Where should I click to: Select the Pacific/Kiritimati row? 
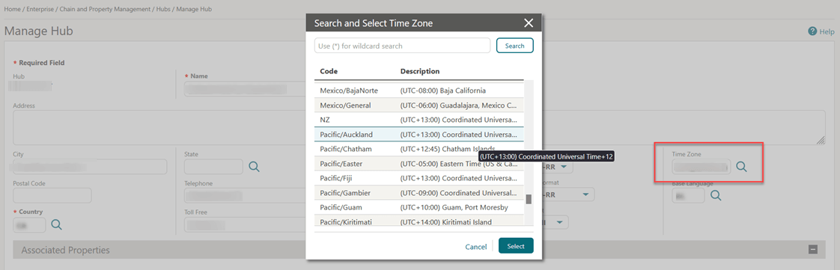coord(419,220)
